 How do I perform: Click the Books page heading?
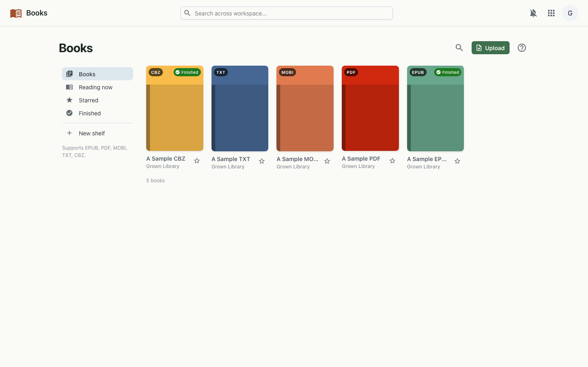click(76, 48)
